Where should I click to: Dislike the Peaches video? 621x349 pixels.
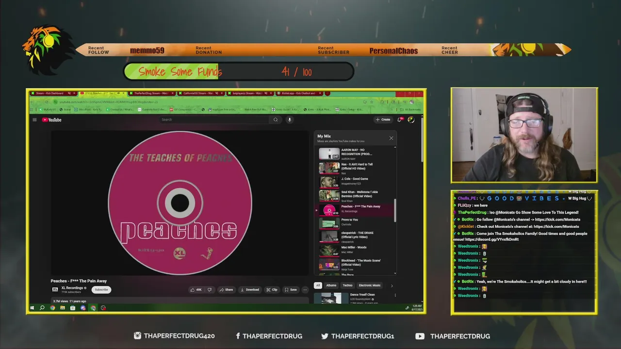click(210, 289)
